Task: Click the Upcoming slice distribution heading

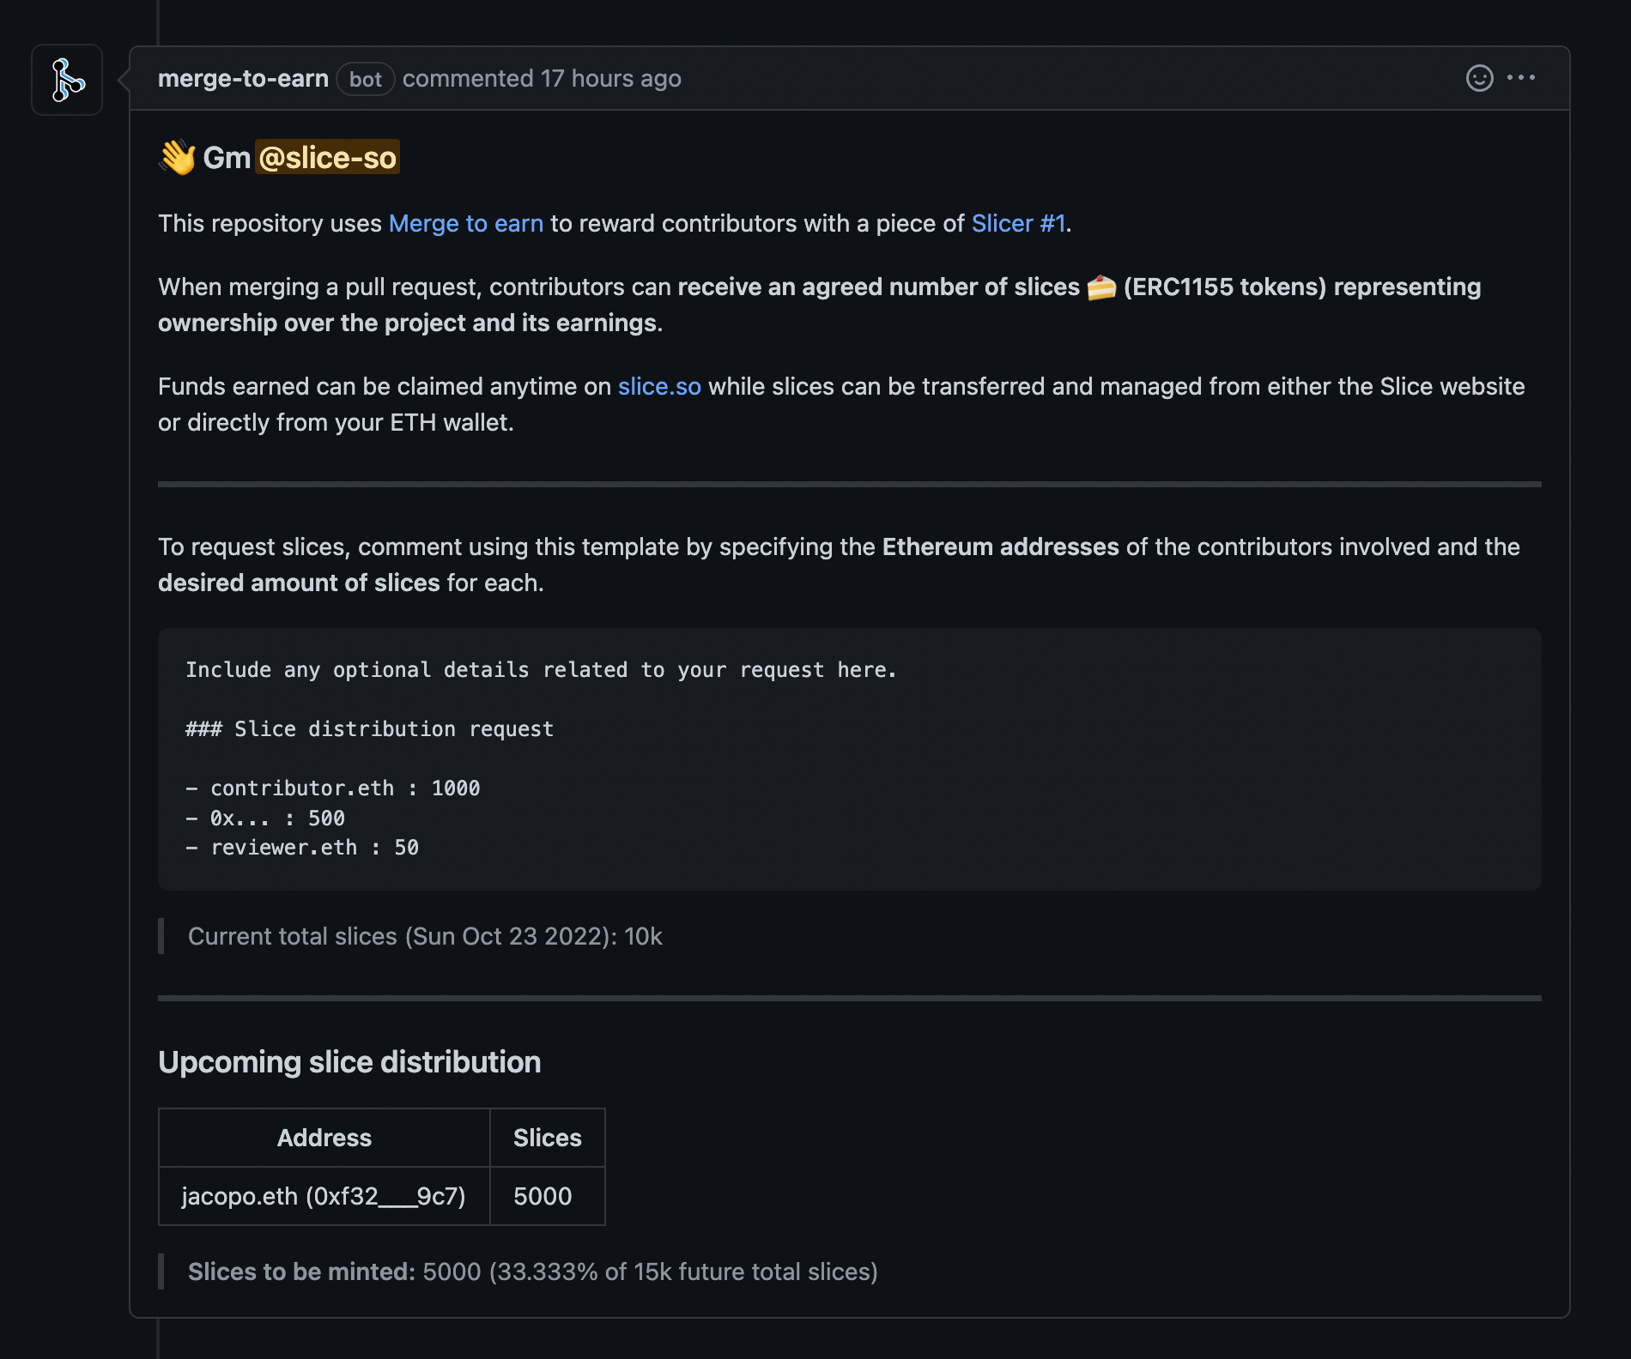Action: point(349,1061)
